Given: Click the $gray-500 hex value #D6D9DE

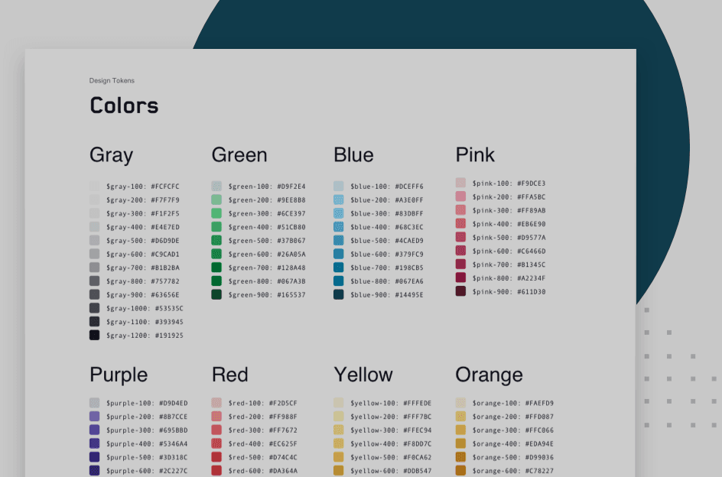Looking at the screenshot, I should 165,241.
